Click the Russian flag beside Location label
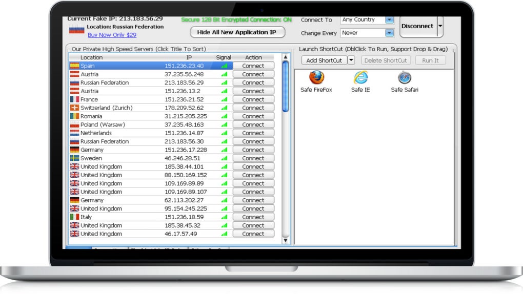 click(x=76, y=30)
